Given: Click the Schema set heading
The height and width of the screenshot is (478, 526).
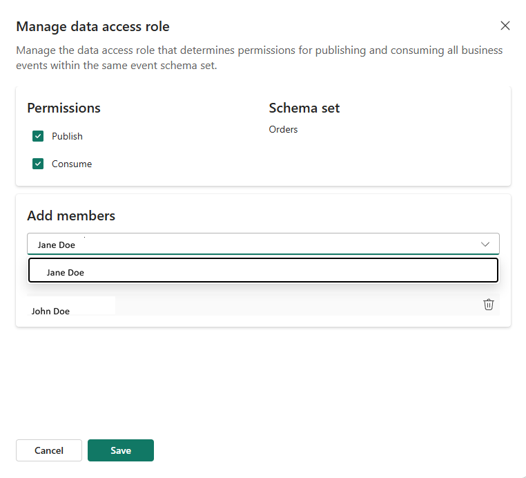Looking at the screenshot, I should (304, 108).
